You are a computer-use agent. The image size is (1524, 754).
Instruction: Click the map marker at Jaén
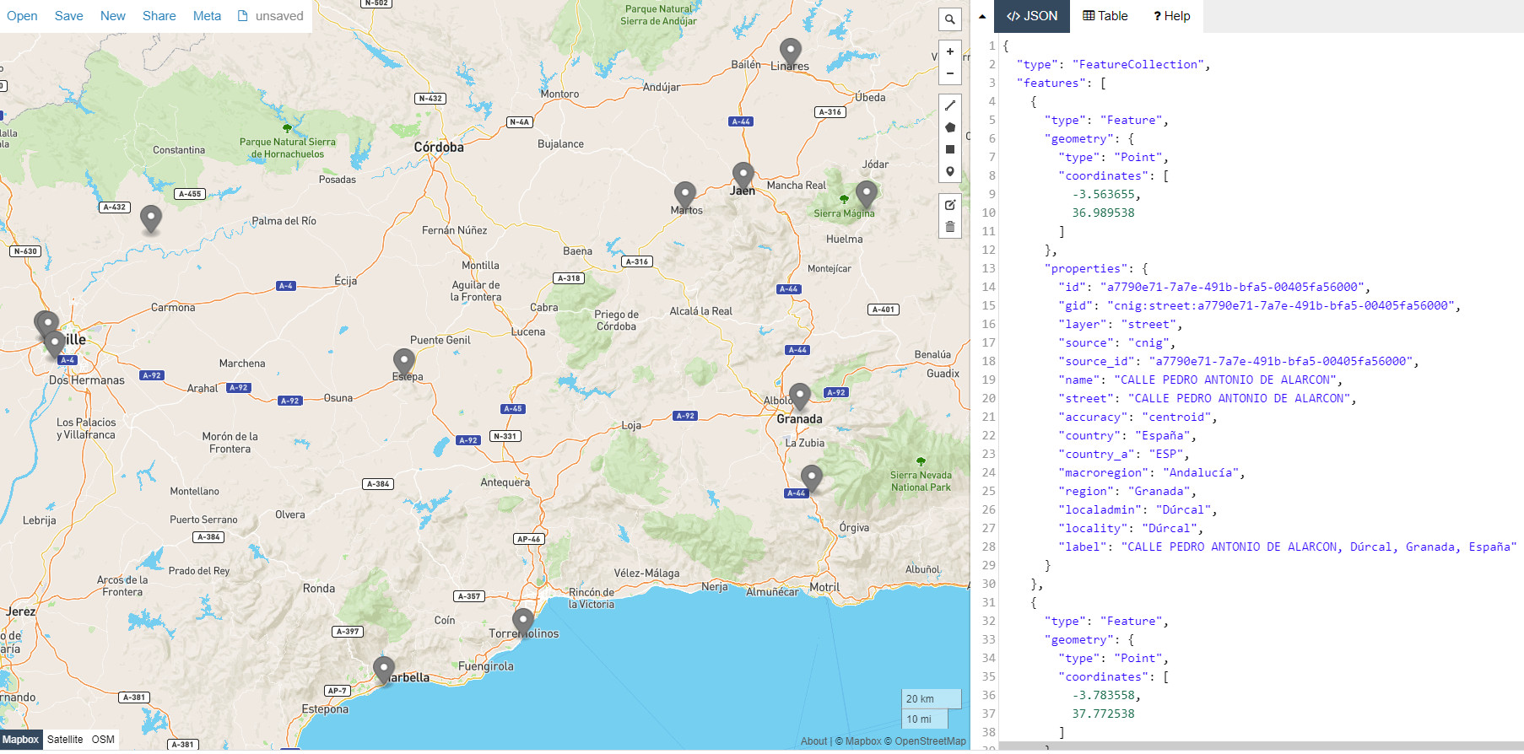point(743,176)
